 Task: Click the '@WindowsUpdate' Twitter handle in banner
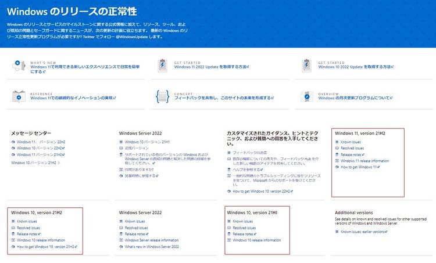(132, 37)
